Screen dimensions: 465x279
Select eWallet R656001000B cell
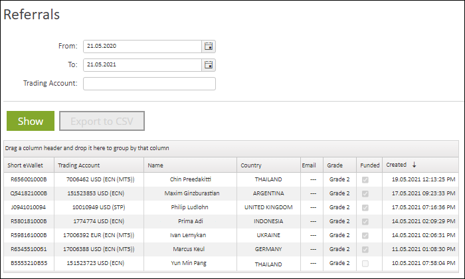[x=29, y=179]
